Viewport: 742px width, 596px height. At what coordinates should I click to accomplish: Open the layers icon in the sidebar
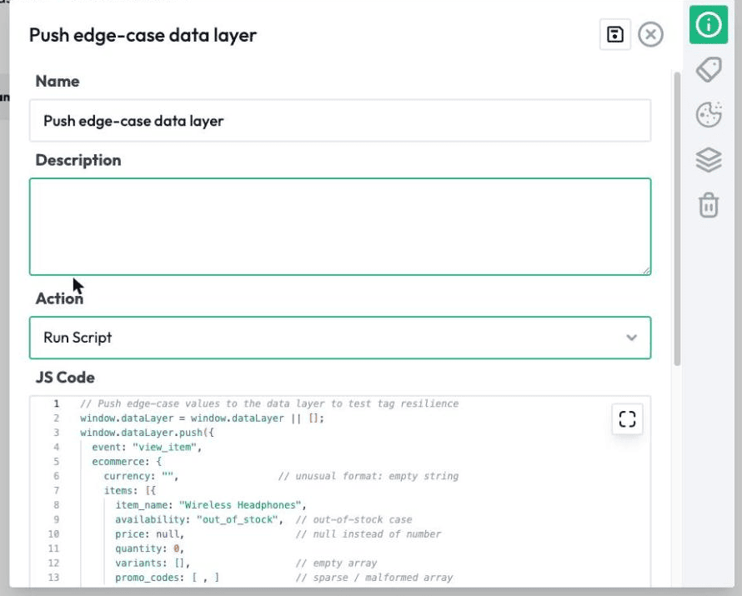pos(709,159)
